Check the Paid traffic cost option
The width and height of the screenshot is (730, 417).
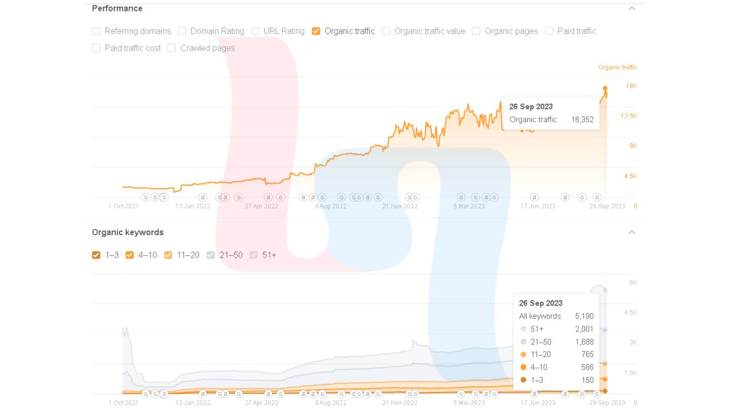click(96, 48)
